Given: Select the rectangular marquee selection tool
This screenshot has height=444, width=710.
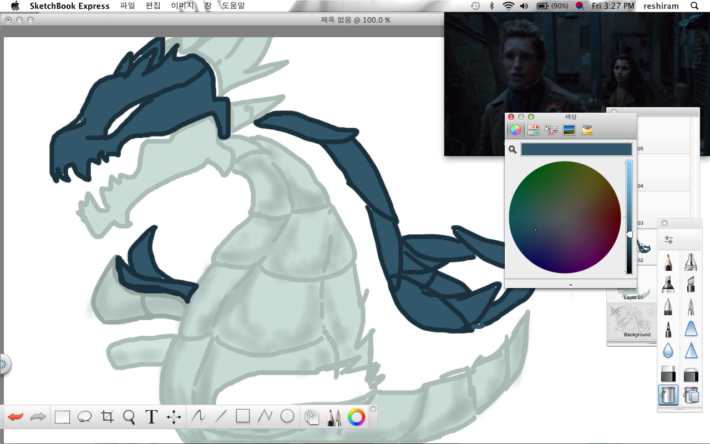Looking at the screenshot, I should (62, 417).
